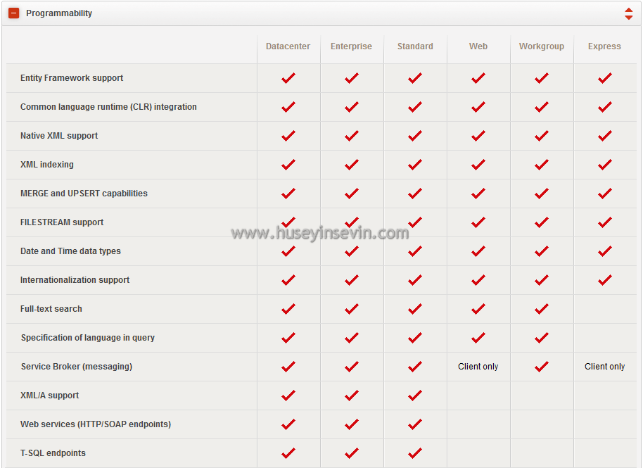This screenshot has width=643, height=468.
Task: Collapse the Programmability section
Action: [x=14, y=13]
